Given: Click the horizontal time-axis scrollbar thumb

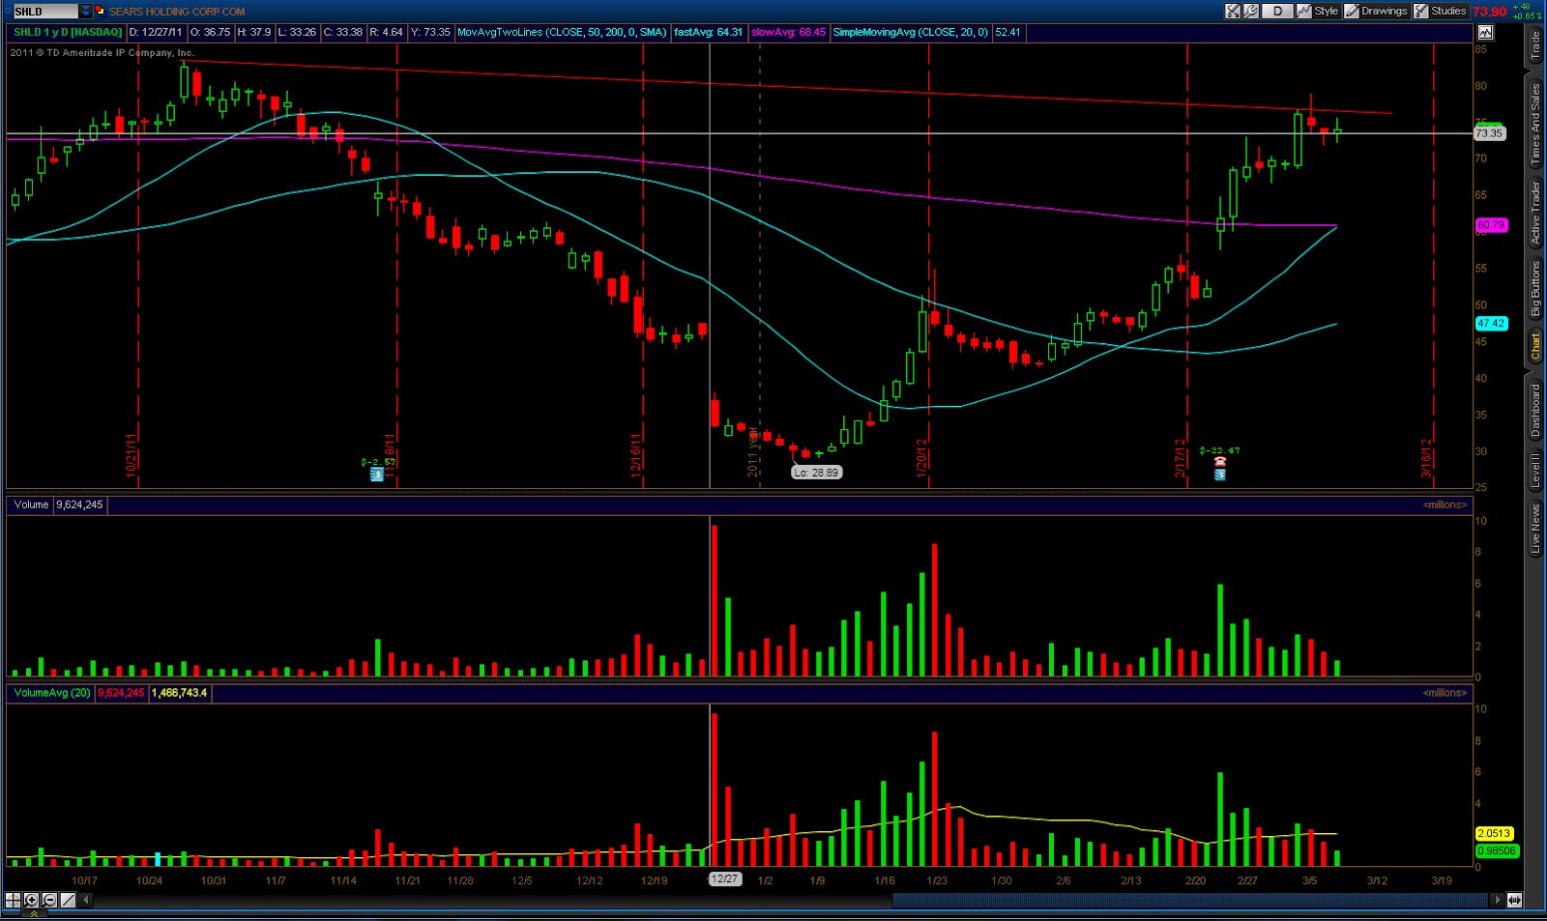Looking at the screenshot, I should [1189, 900].
